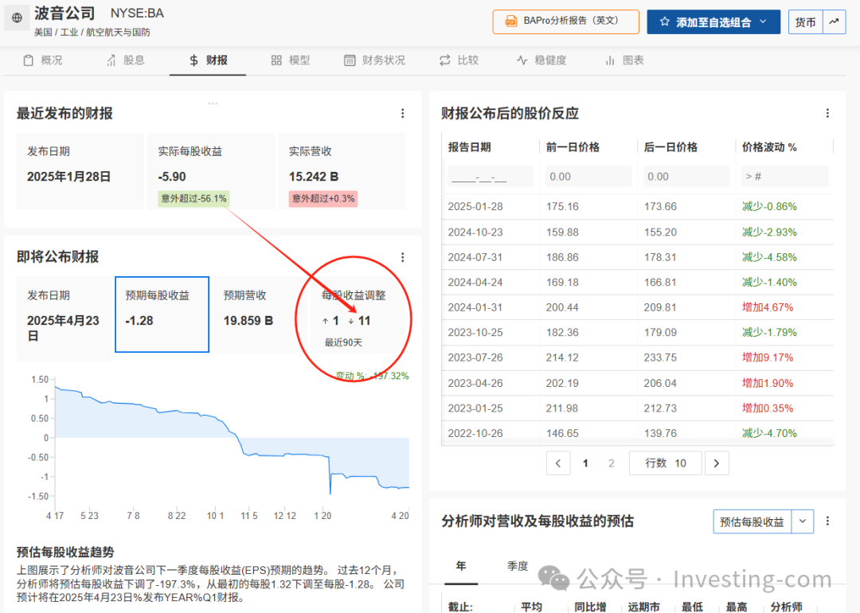Open the three-dot menu of 分析师对营收及每股收益的预估

point(827,521)
